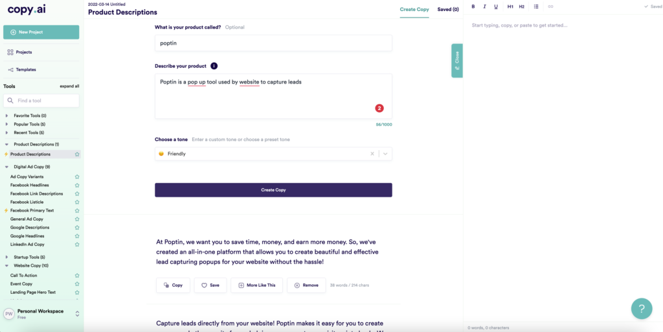This screenshot has height=332, width=663.
Task: Click More Like This on first result
Action: (x=256, y=285)
